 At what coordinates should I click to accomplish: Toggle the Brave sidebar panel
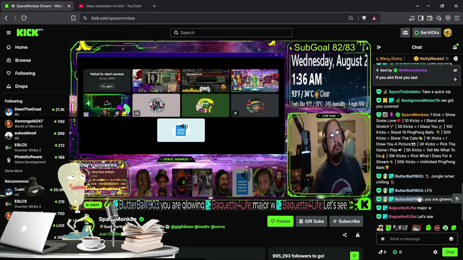click(x=421, y=18)
